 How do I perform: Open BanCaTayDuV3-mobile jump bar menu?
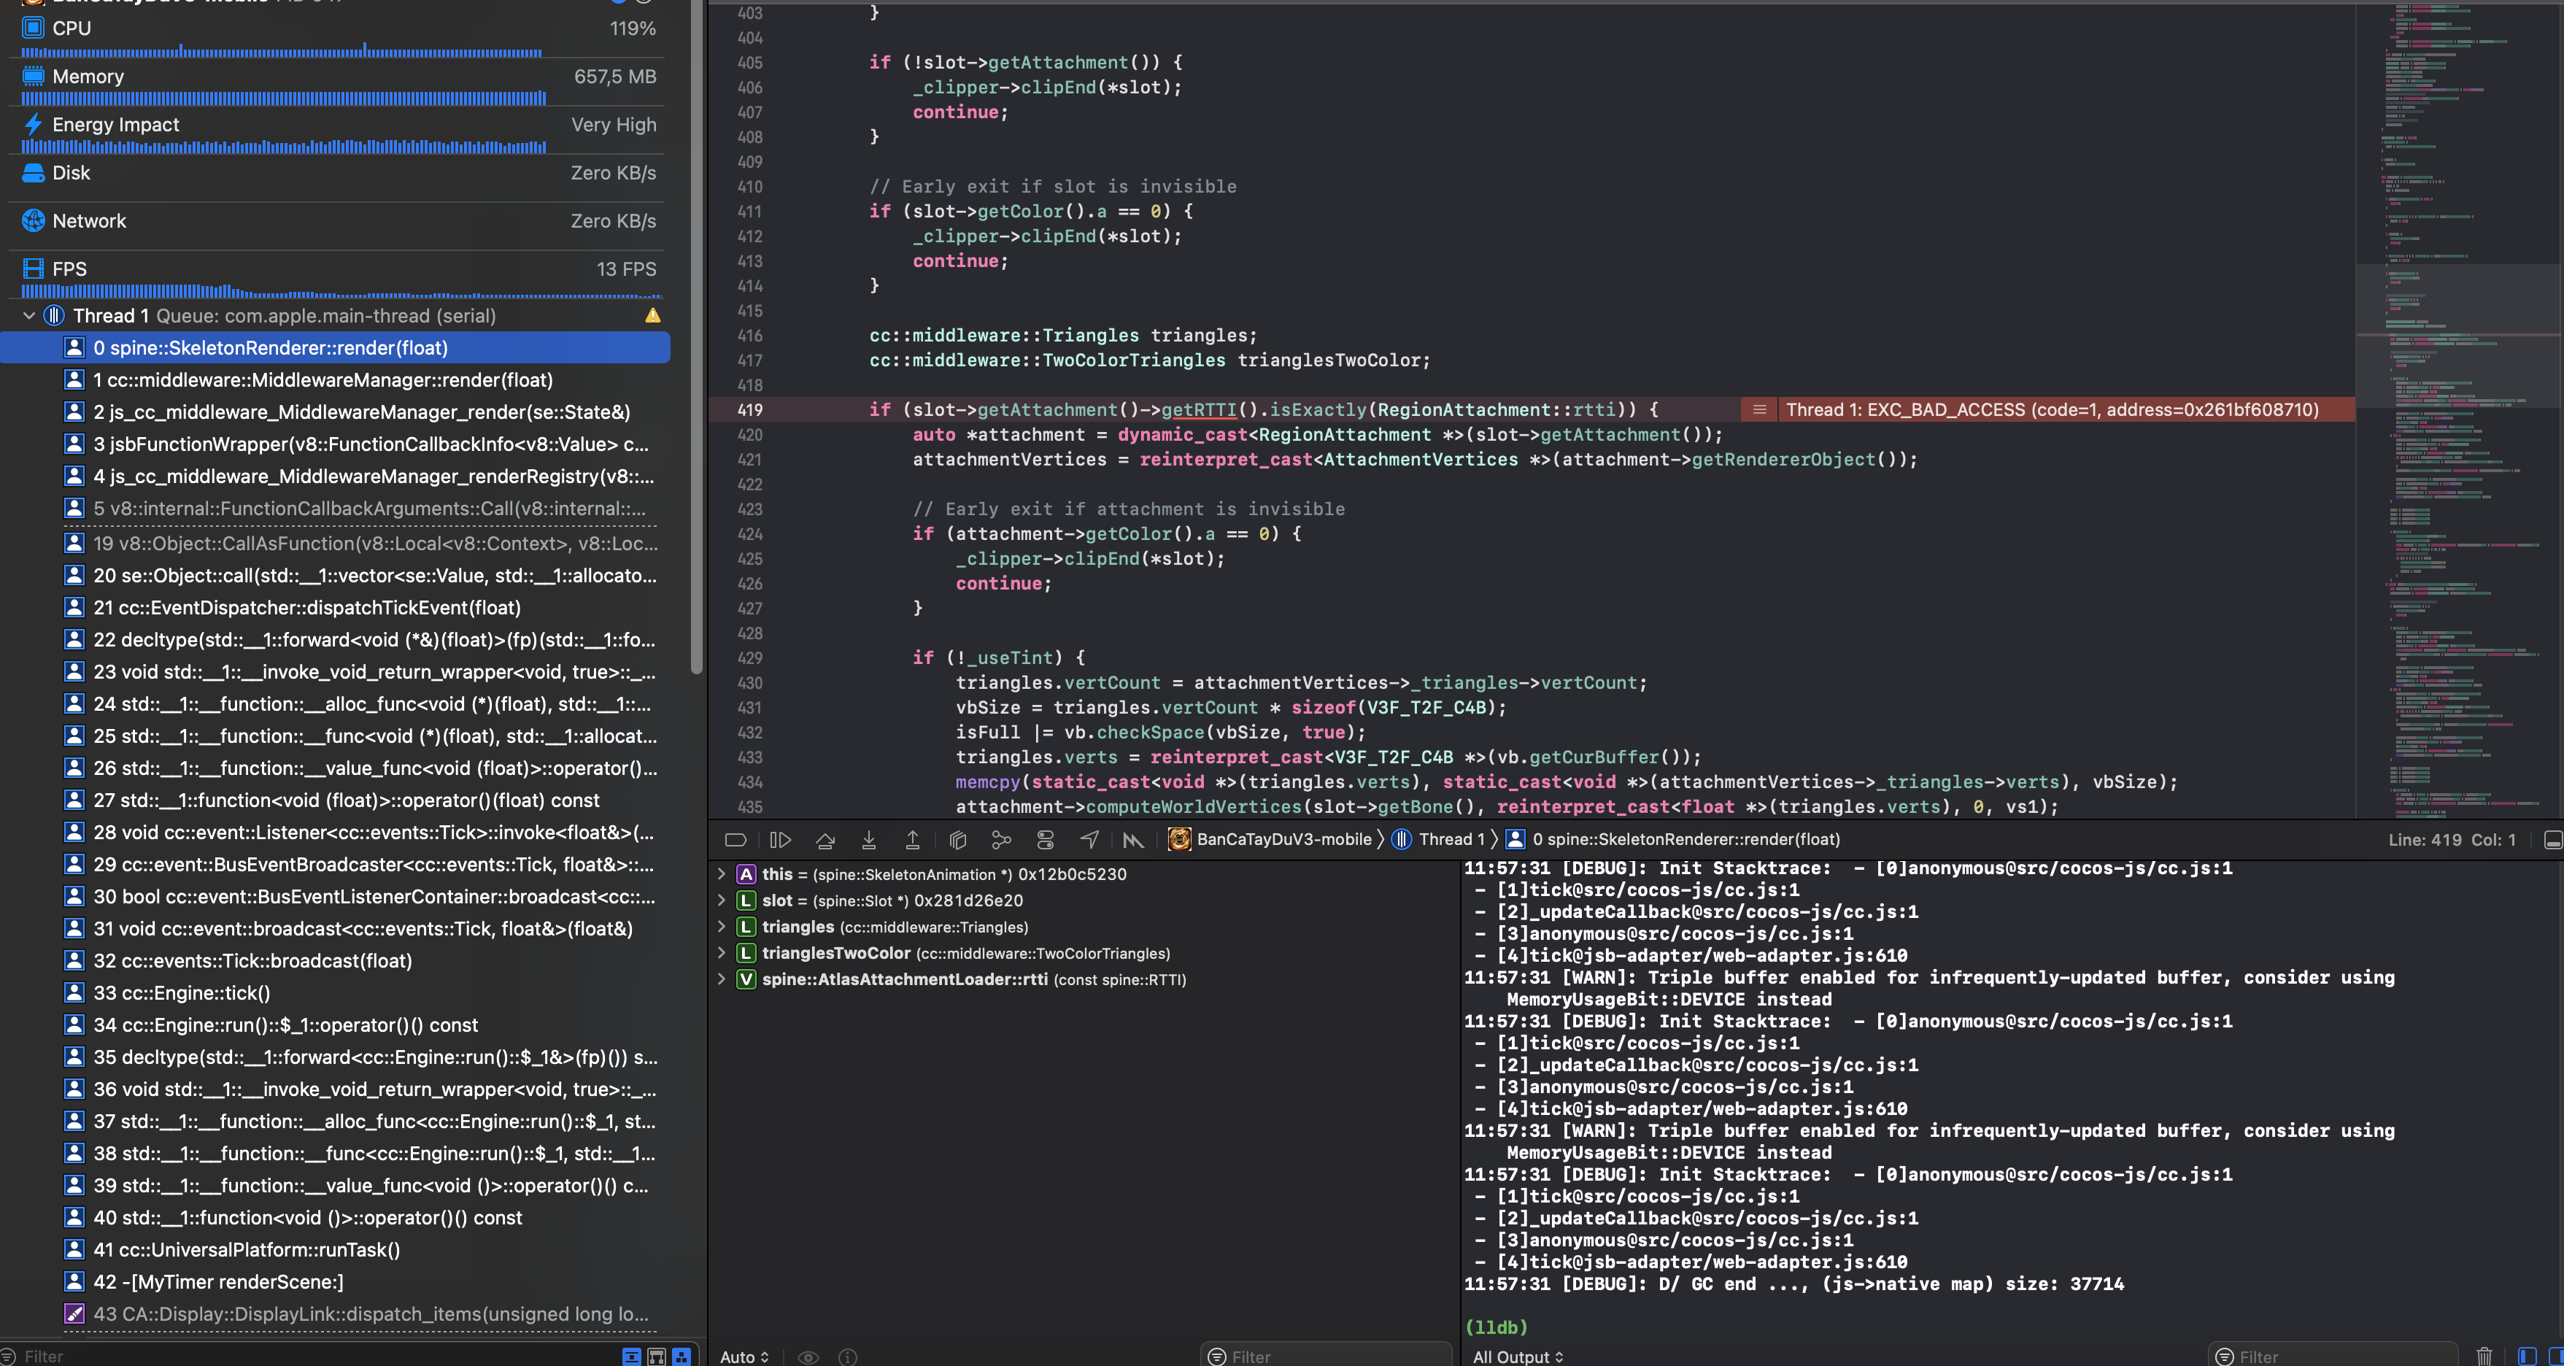[1284, 839]
